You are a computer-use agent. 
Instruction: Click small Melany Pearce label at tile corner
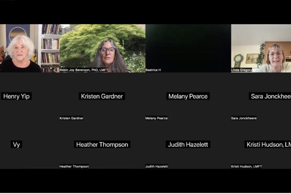(156, 118)
